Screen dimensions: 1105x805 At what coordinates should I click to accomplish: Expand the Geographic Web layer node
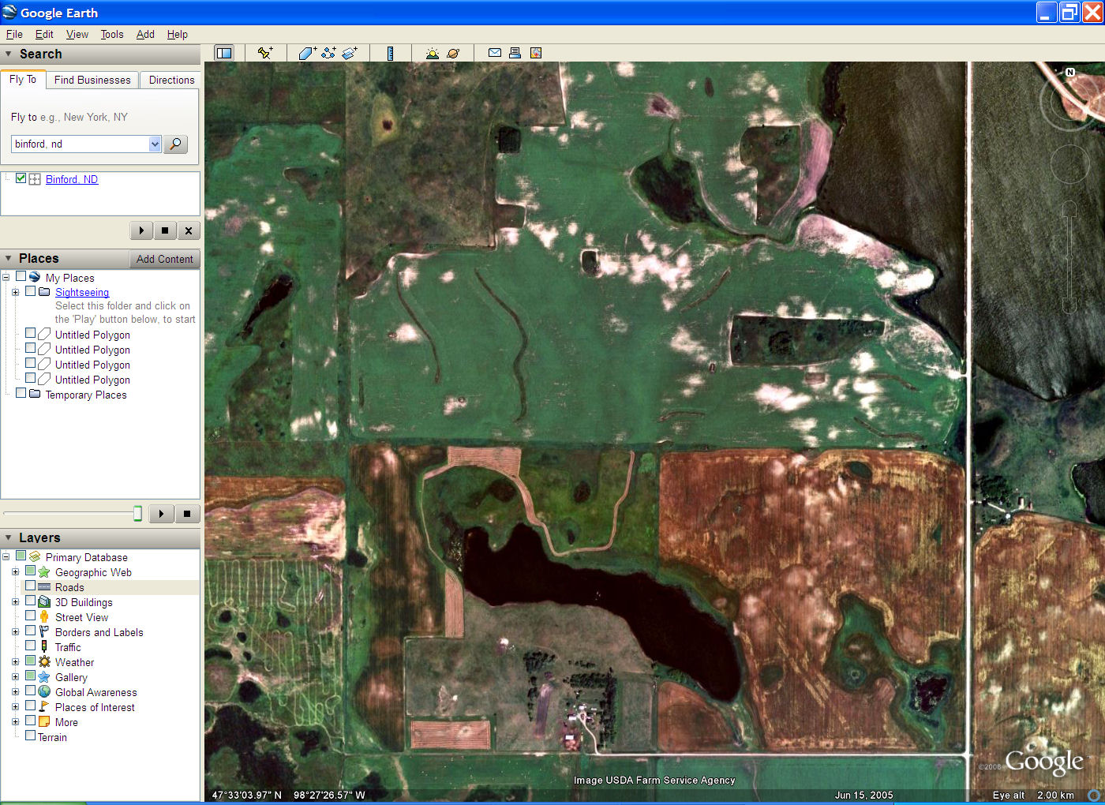pyautogui.click(x=15, y=572)
